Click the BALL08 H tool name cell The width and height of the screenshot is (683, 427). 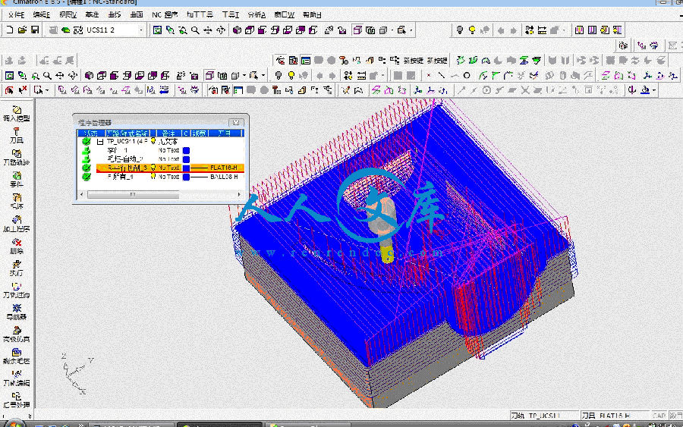224,177
